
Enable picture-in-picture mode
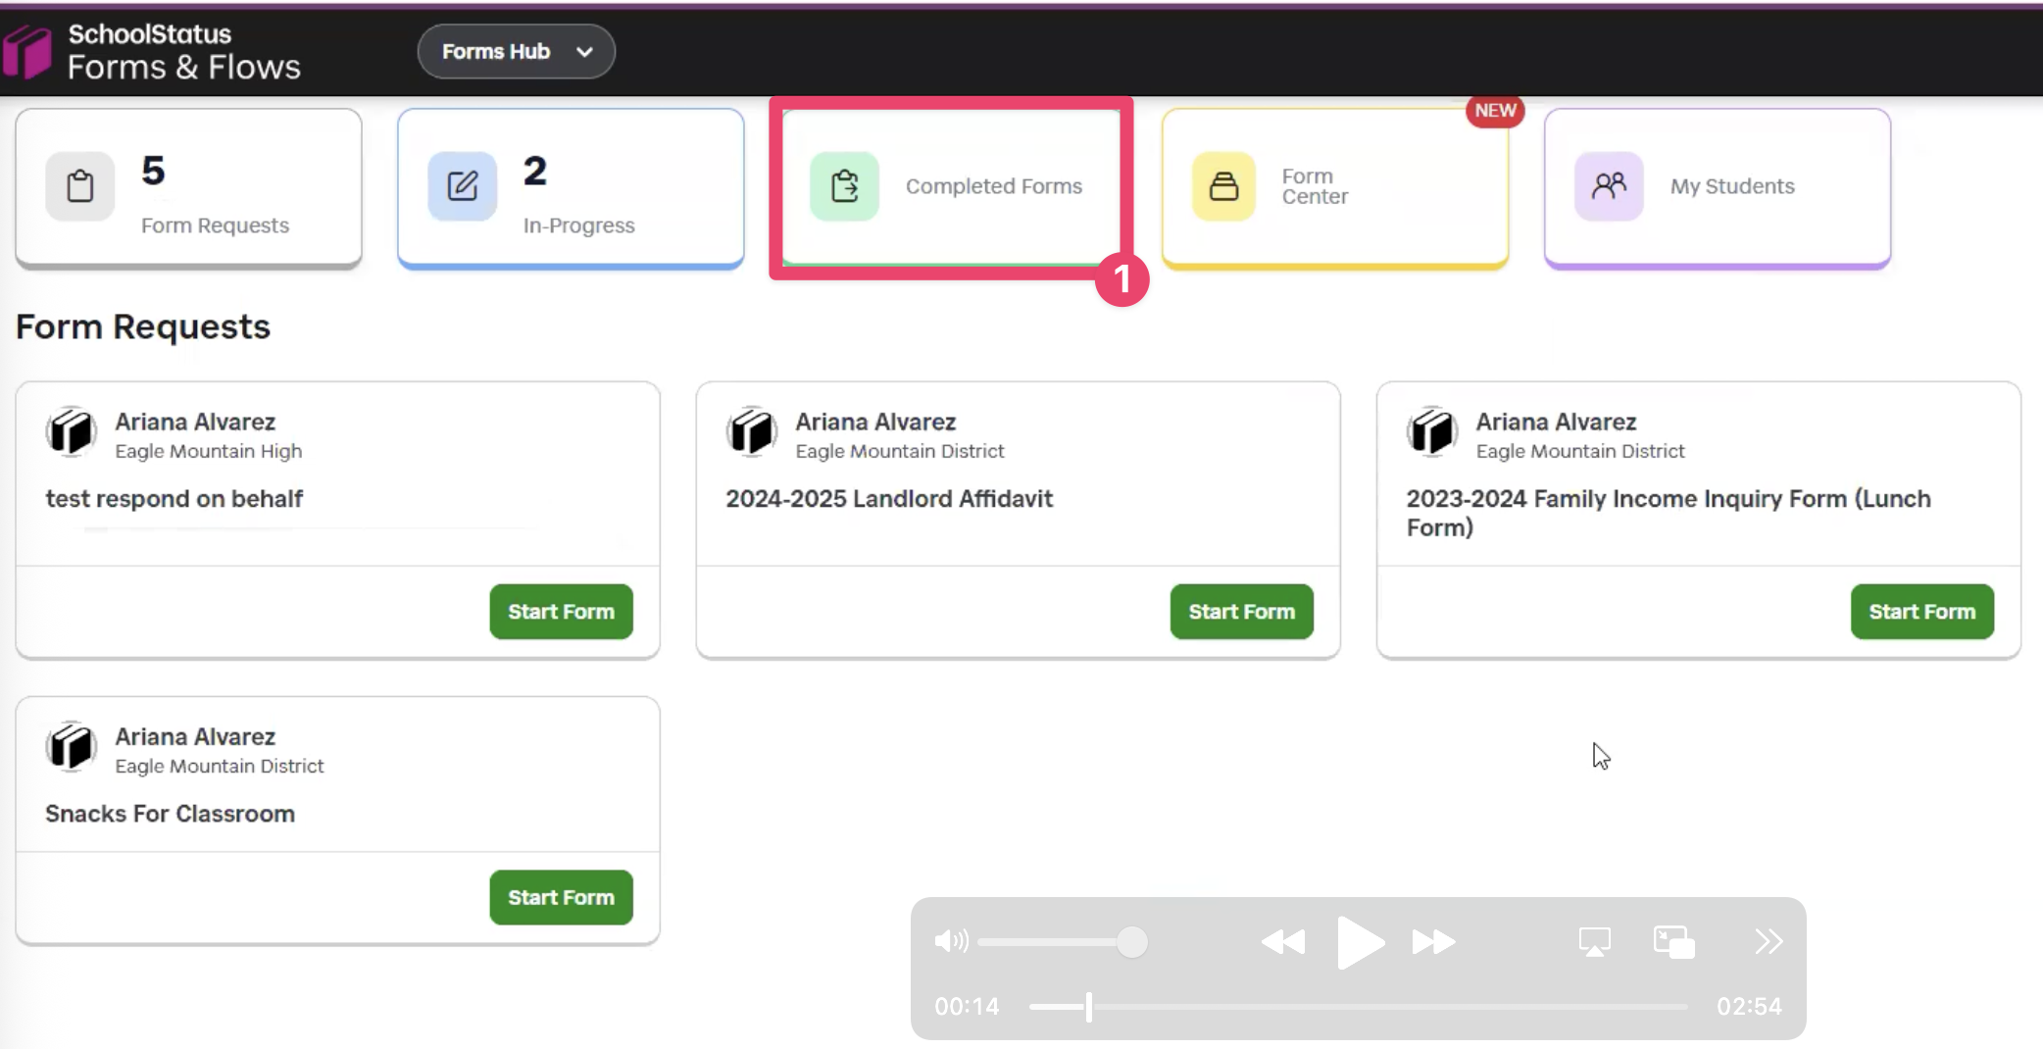click(x=1673, y=942)
